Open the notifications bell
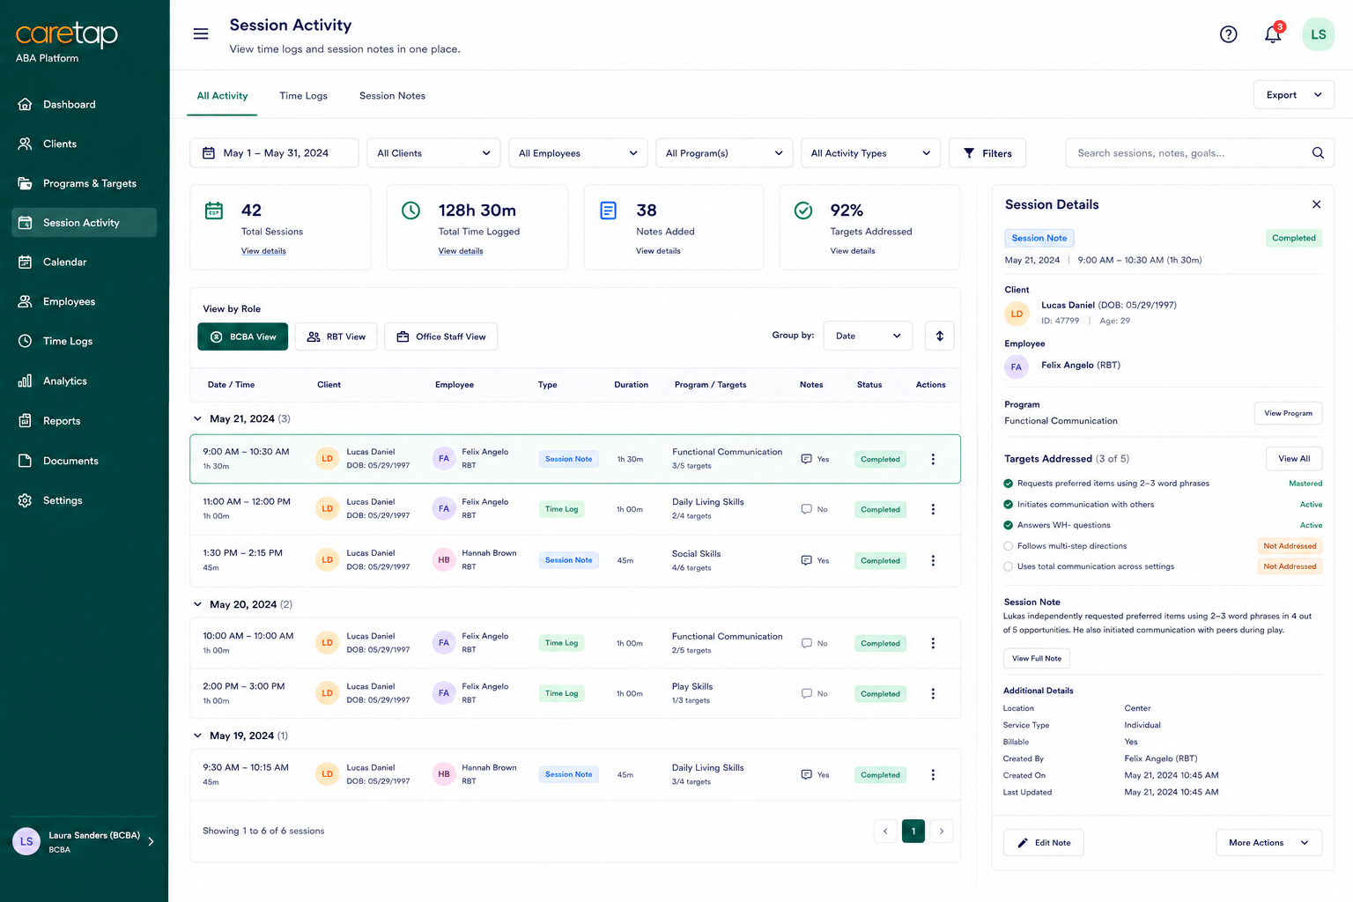The image size is (1353, 902). (x=1273, y=34)
